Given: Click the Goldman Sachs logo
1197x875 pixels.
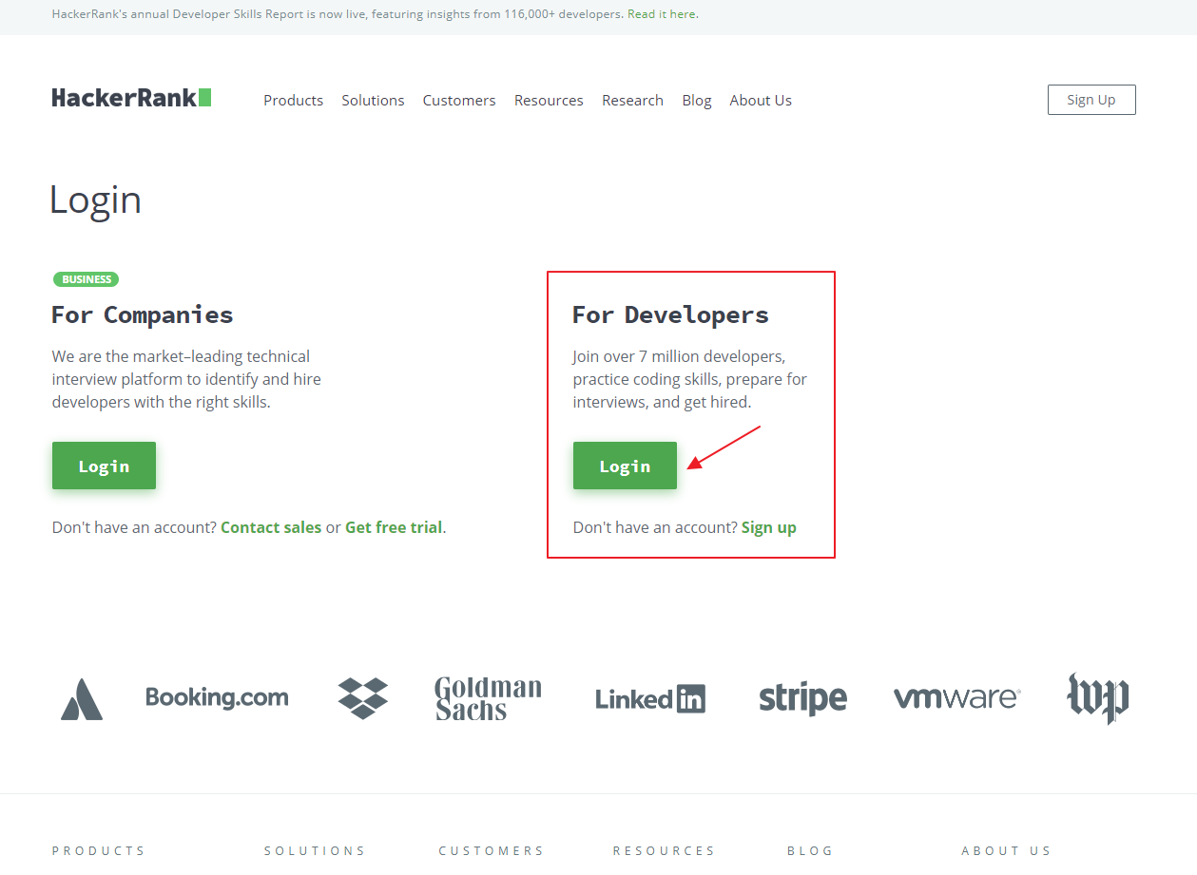Looking at the screenshot, I should coord(488,698).
